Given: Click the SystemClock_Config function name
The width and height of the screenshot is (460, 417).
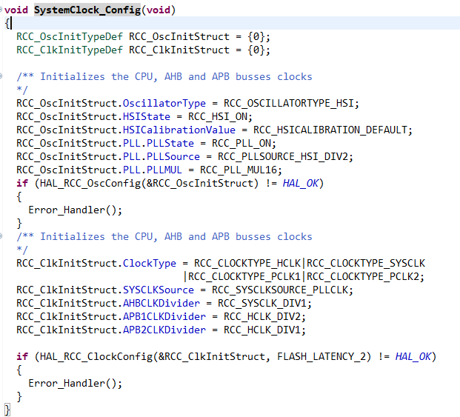Looking at the screenshot, I should click(87, 10).
